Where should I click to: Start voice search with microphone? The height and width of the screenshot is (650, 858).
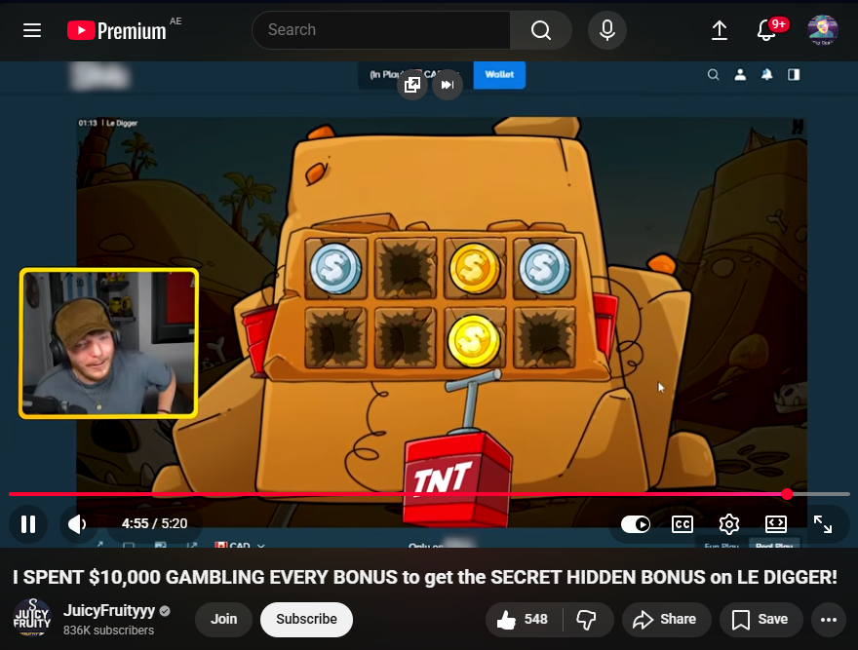(x=606, y=30)
